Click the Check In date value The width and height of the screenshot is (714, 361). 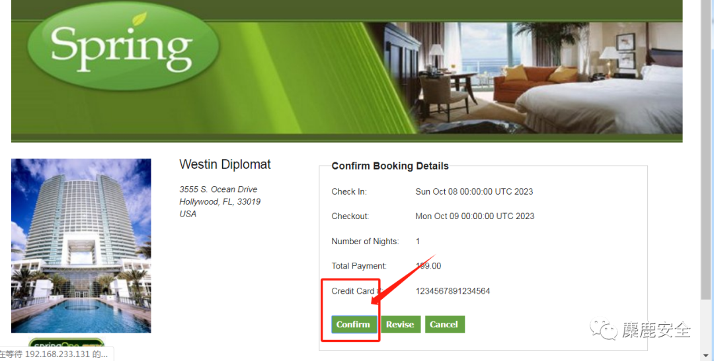click(x=474, y=191)
